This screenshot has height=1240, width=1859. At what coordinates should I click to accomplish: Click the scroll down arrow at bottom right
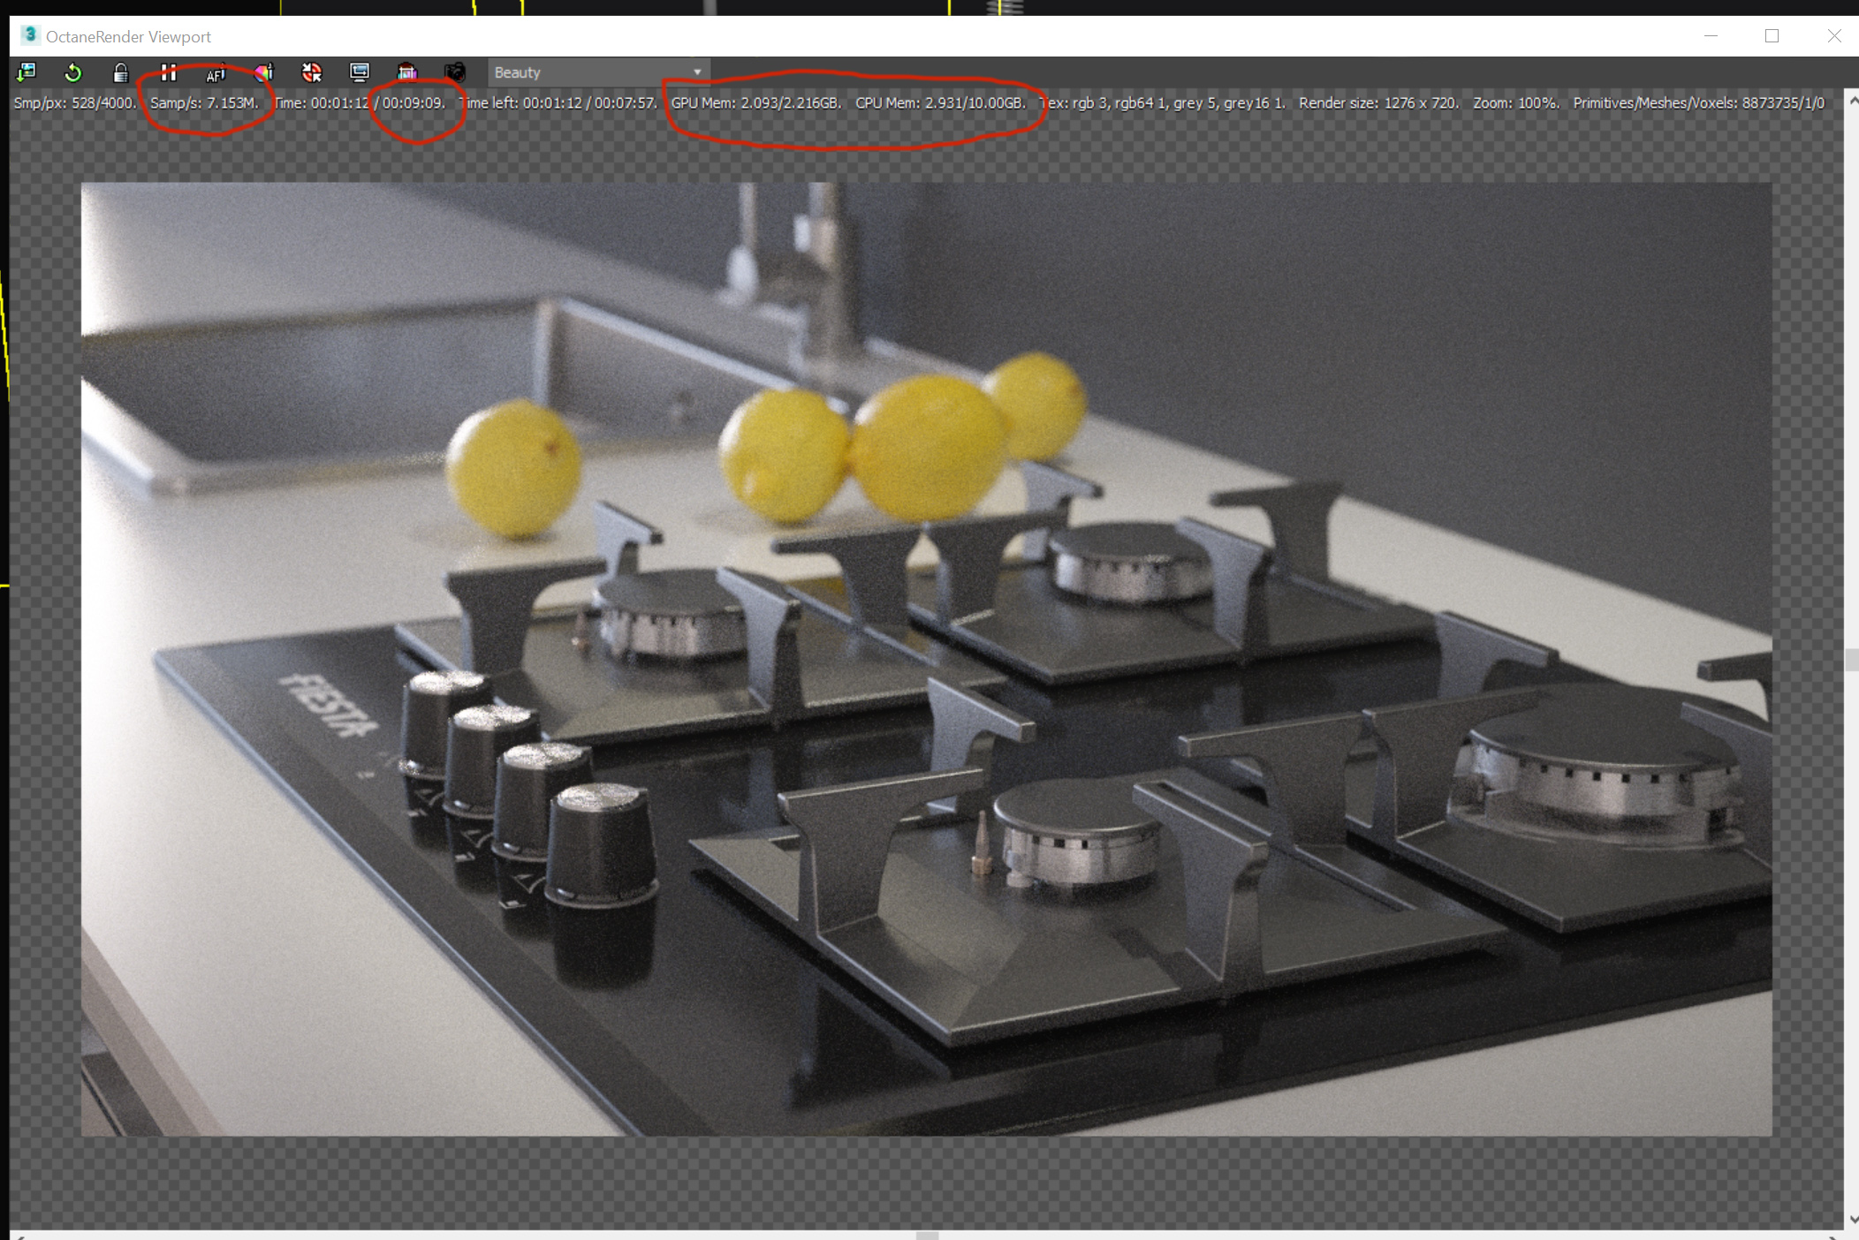[x=1852, y=1220]
